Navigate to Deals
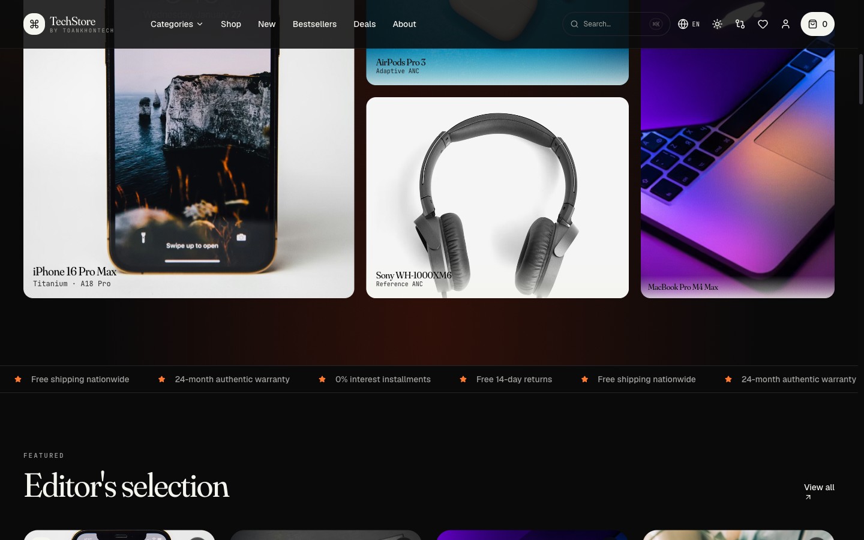864x540 pixels. pos(364,24)
